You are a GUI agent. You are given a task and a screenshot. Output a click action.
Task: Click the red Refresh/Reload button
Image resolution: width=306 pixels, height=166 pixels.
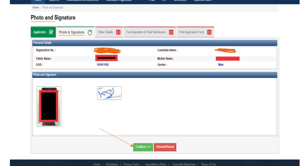tap(165, 147)
